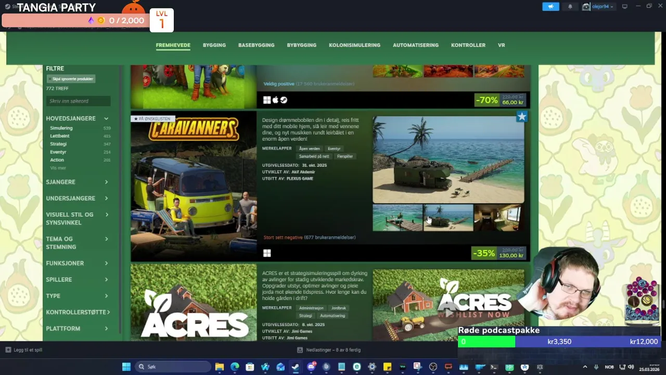
Task: Open the notifications bell in Steam
Action: (570, 7)
